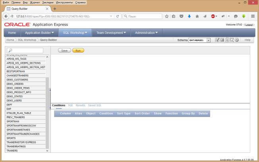
Task: Click the Save button
Action: 64,51
